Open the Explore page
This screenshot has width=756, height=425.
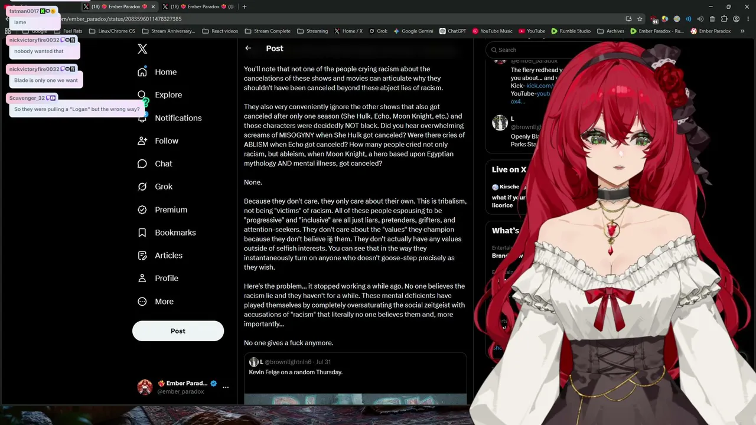point(159,95)
